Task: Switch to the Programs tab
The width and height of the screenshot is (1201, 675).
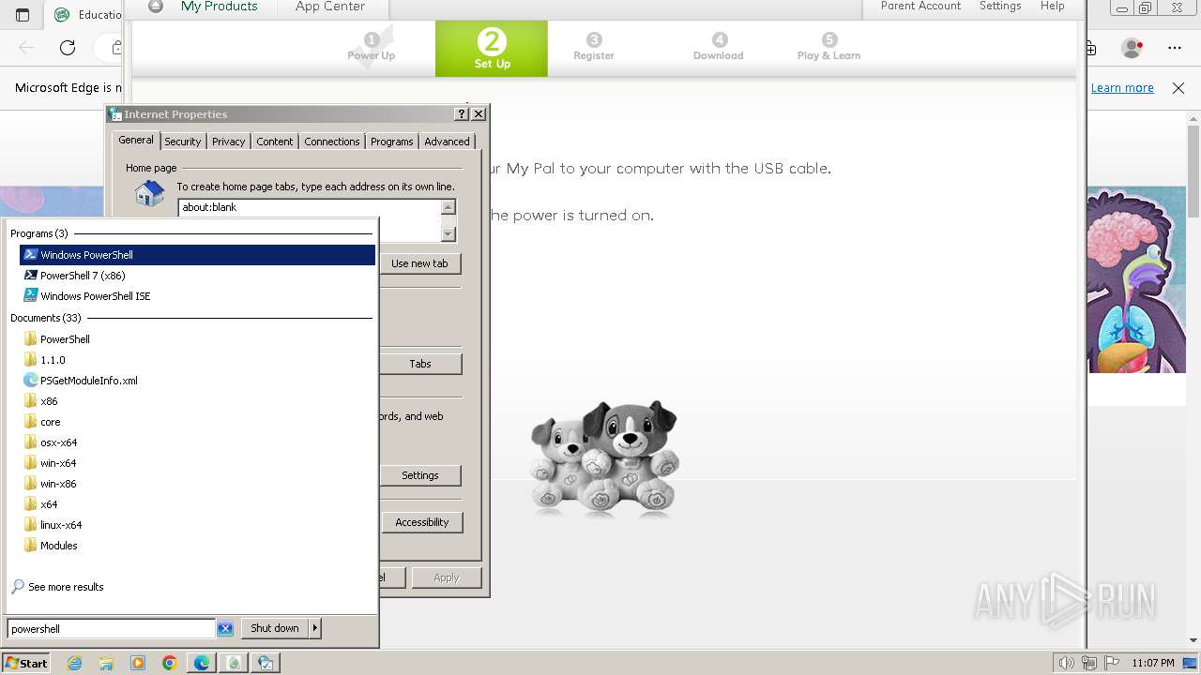Action: (x=391, y=142)
